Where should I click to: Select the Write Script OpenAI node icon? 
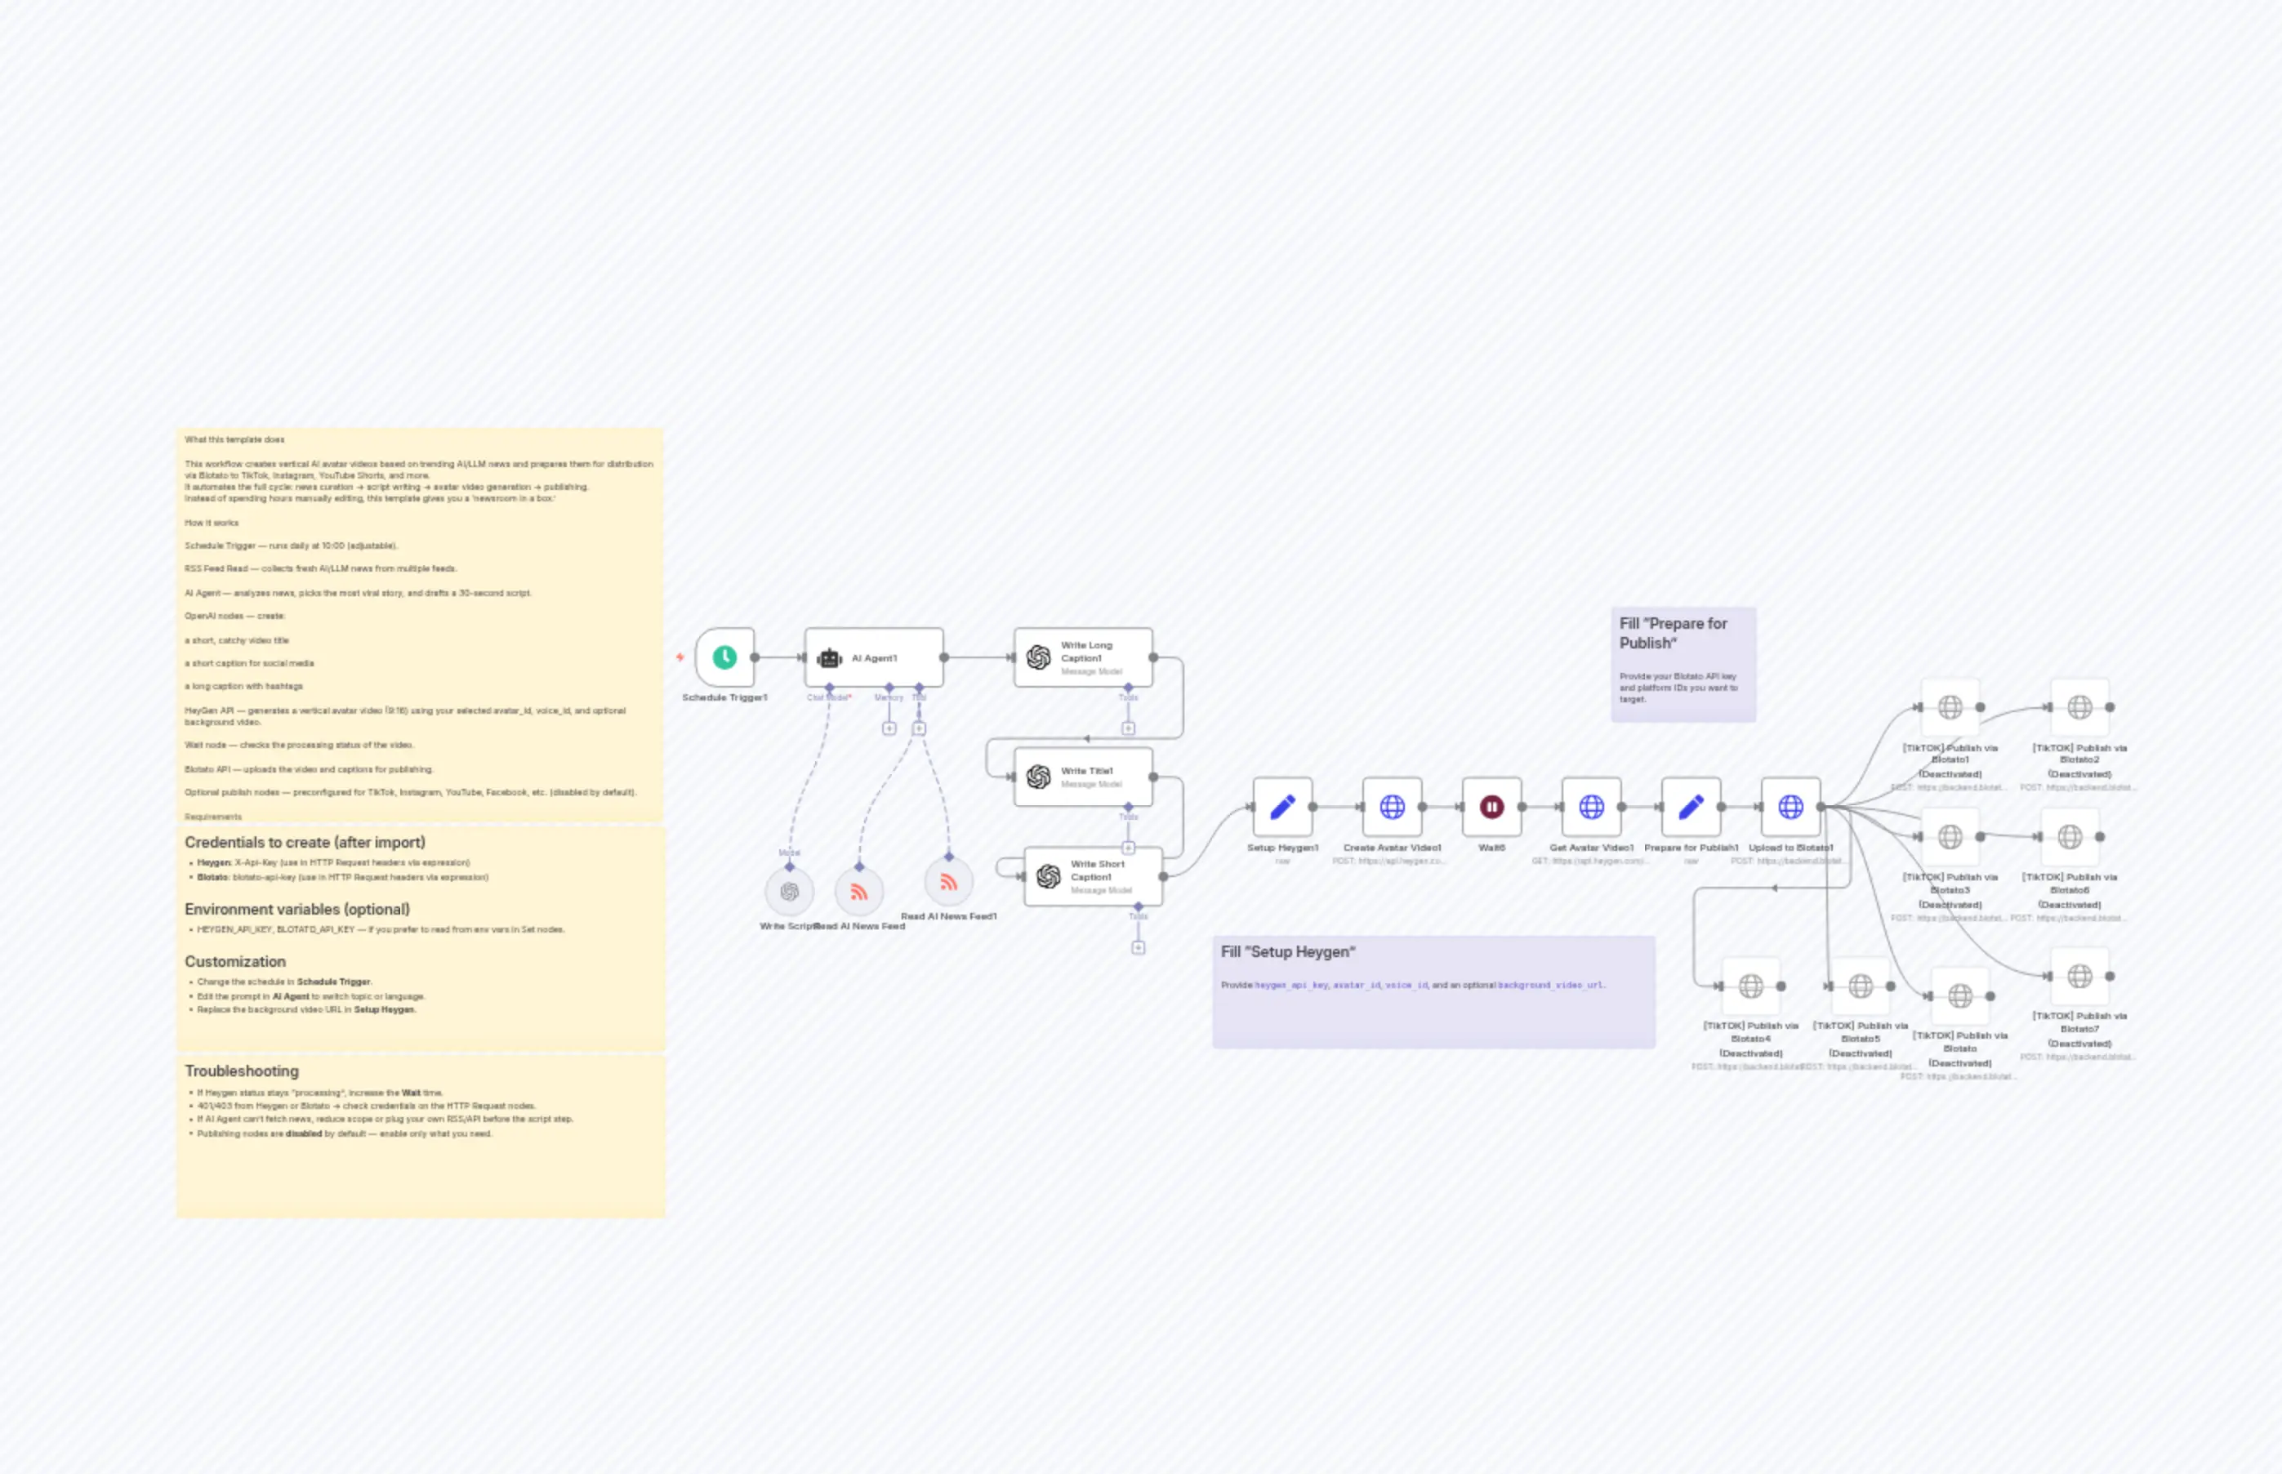789,891
